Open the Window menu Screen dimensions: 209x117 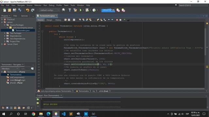pos(80,5)
